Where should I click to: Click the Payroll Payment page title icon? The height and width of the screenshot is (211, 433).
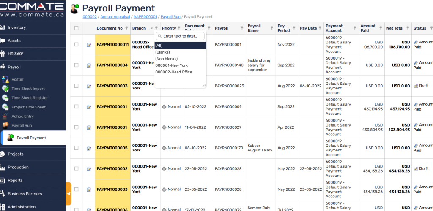pyautogui.click(x=74, y=8)
